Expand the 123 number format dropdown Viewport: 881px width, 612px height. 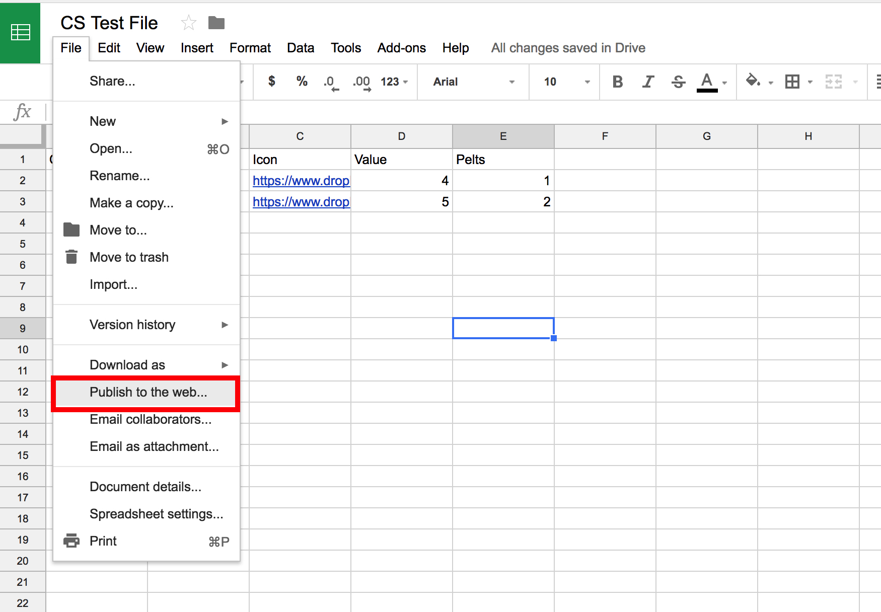[x=394, y=82]
